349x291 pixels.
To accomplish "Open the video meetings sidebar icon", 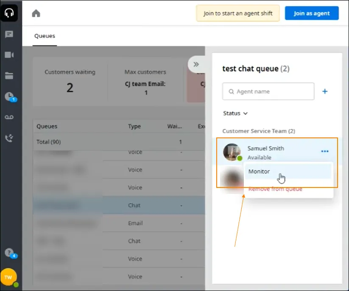I will pyautogui.click(x=9, y=55).
